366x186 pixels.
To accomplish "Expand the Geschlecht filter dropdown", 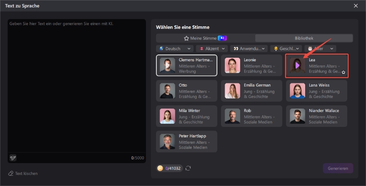I will coord(288,49).
